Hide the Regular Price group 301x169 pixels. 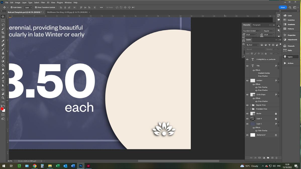tap(247, 105)
